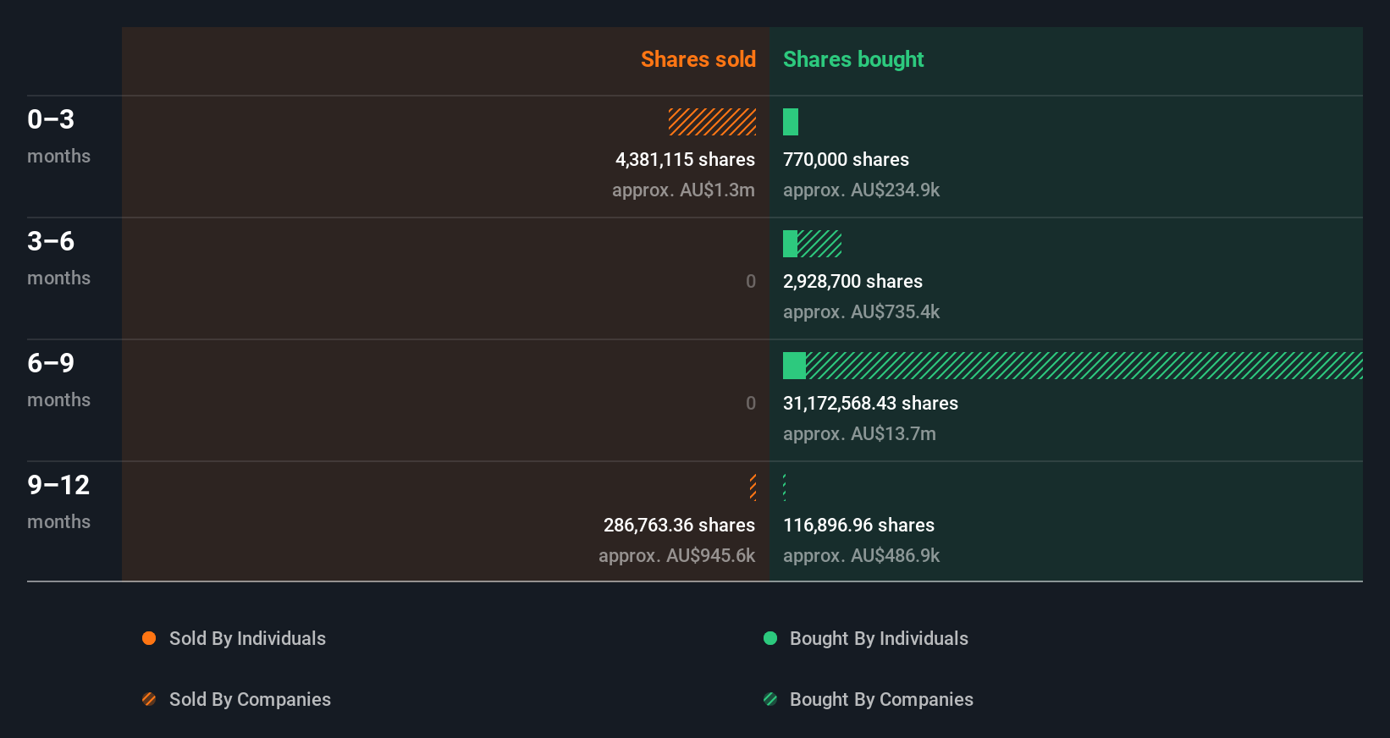The image size is (1390, 738).
Task: Click the striped Bought By Companies legend icon
Action: (770, 699)
